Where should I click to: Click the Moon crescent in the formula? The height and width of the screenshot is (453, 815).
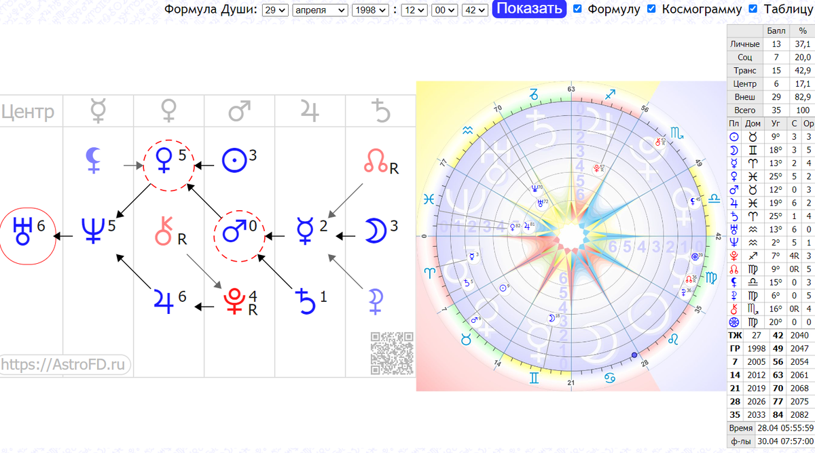click(375, 229)
